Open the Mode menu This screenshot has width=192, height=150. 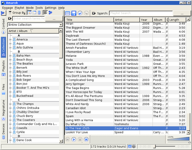[x=30, y=8]
